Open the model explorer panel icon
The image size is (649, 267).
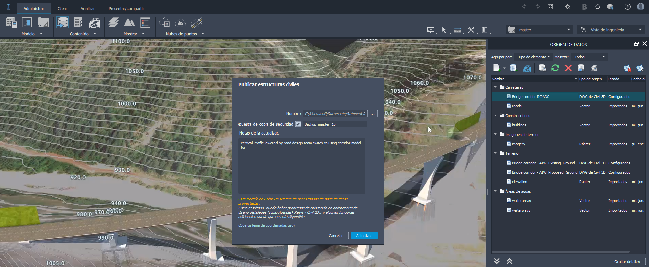tap(27, 23)
